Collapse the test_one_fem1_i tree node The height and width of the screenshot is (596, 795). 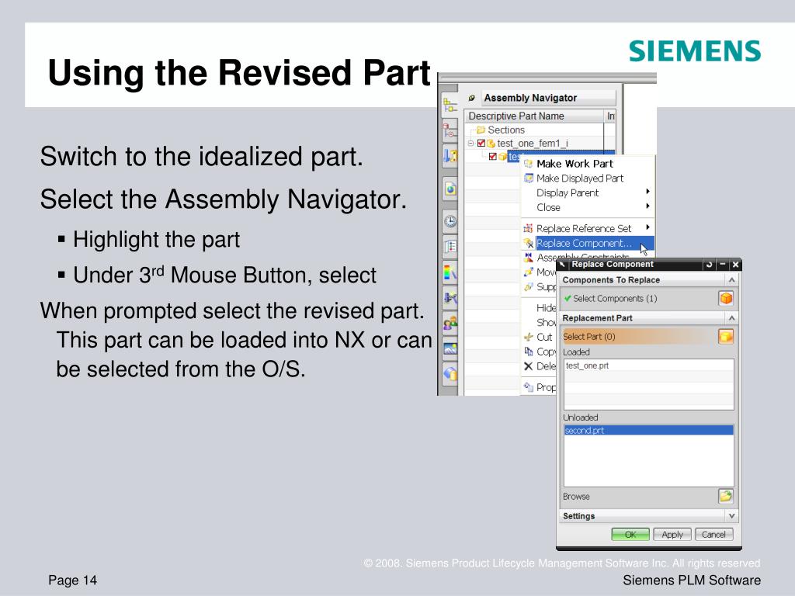470,144
